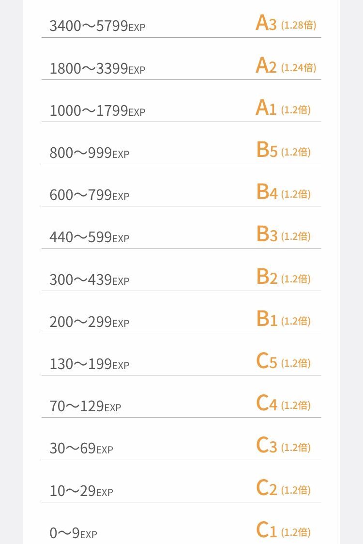Select the 3400~5799 EXP row
Image resolution: width=363 pixels, height=544 pixels.
[181, 24]
